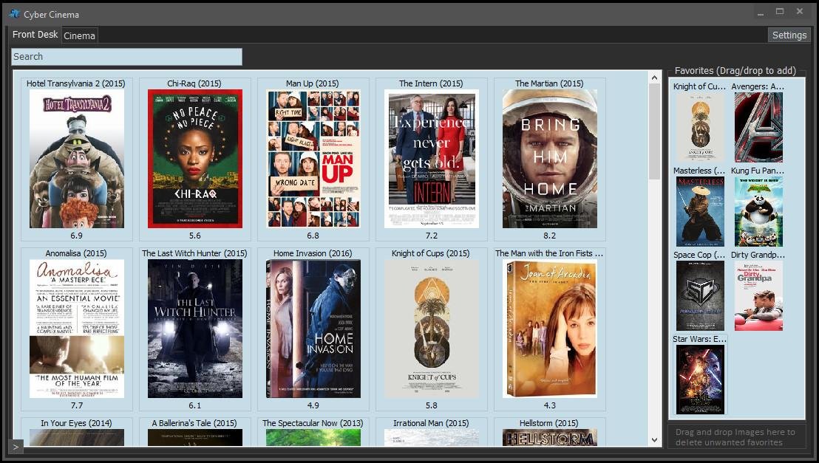Open The Intern movie poster
The image size is (819, 463).
(432, 159)
